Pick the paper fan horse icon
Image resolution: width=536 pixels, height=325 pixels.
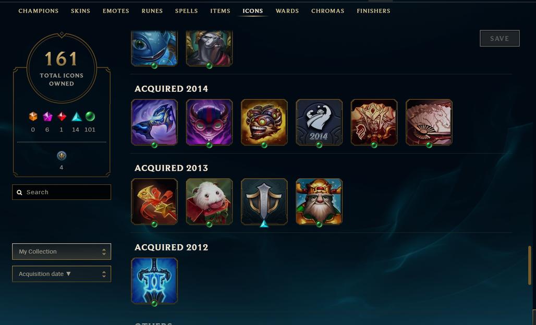429,122
